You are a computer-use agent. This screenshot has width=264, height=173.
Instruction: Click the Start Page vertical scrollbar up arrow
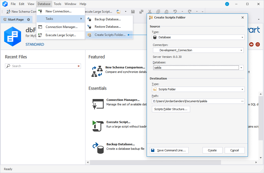(x=261, y=94)
